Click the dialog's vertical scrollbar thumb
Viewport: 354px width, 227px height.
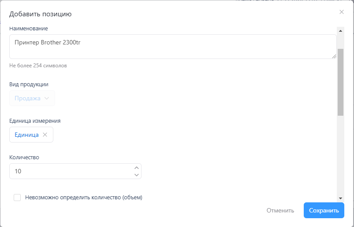340,81
